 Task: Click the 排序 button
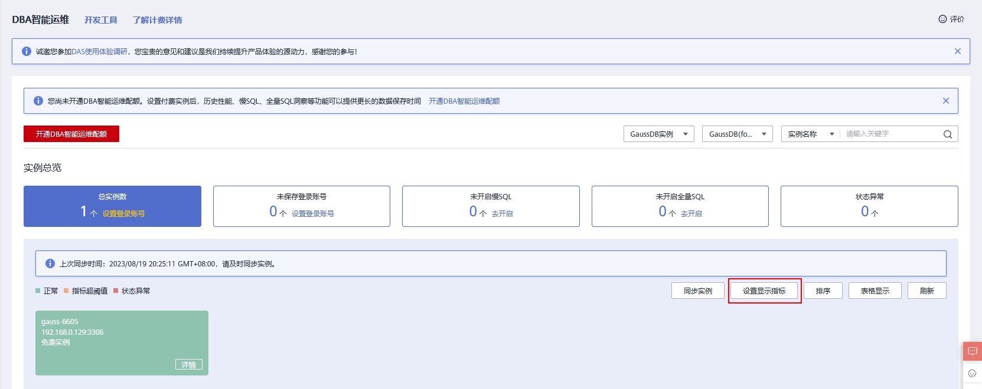(x=823, y=291)
